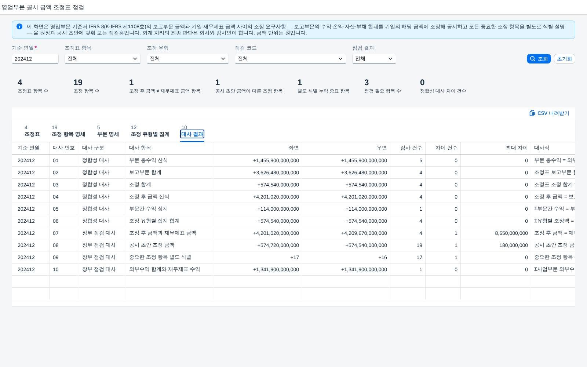The image size is (587, 367).
Task: Select the 보고부문 합계 cell
Action: [x=170, y=172]
